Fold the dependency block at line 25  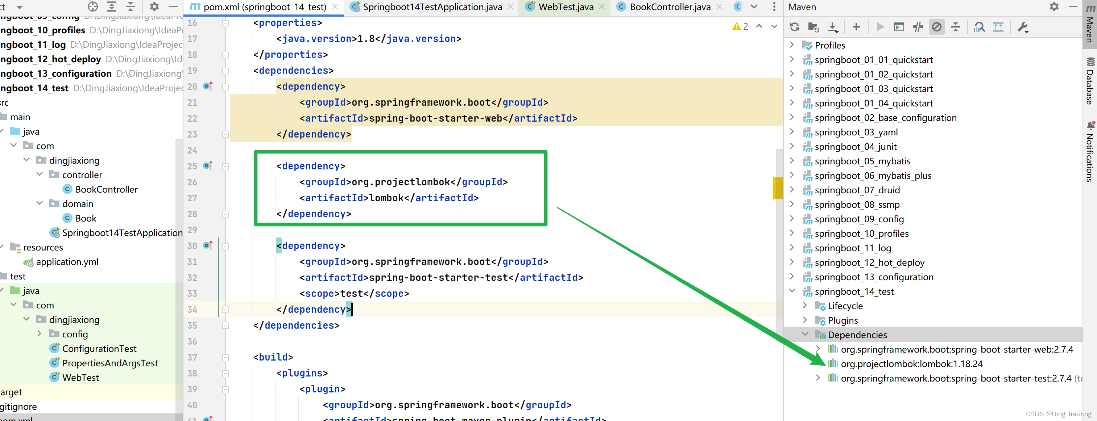pos(226,166)
